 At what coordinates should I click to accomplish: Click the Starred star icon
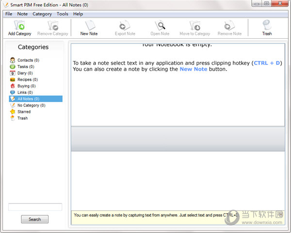(13, 112)
